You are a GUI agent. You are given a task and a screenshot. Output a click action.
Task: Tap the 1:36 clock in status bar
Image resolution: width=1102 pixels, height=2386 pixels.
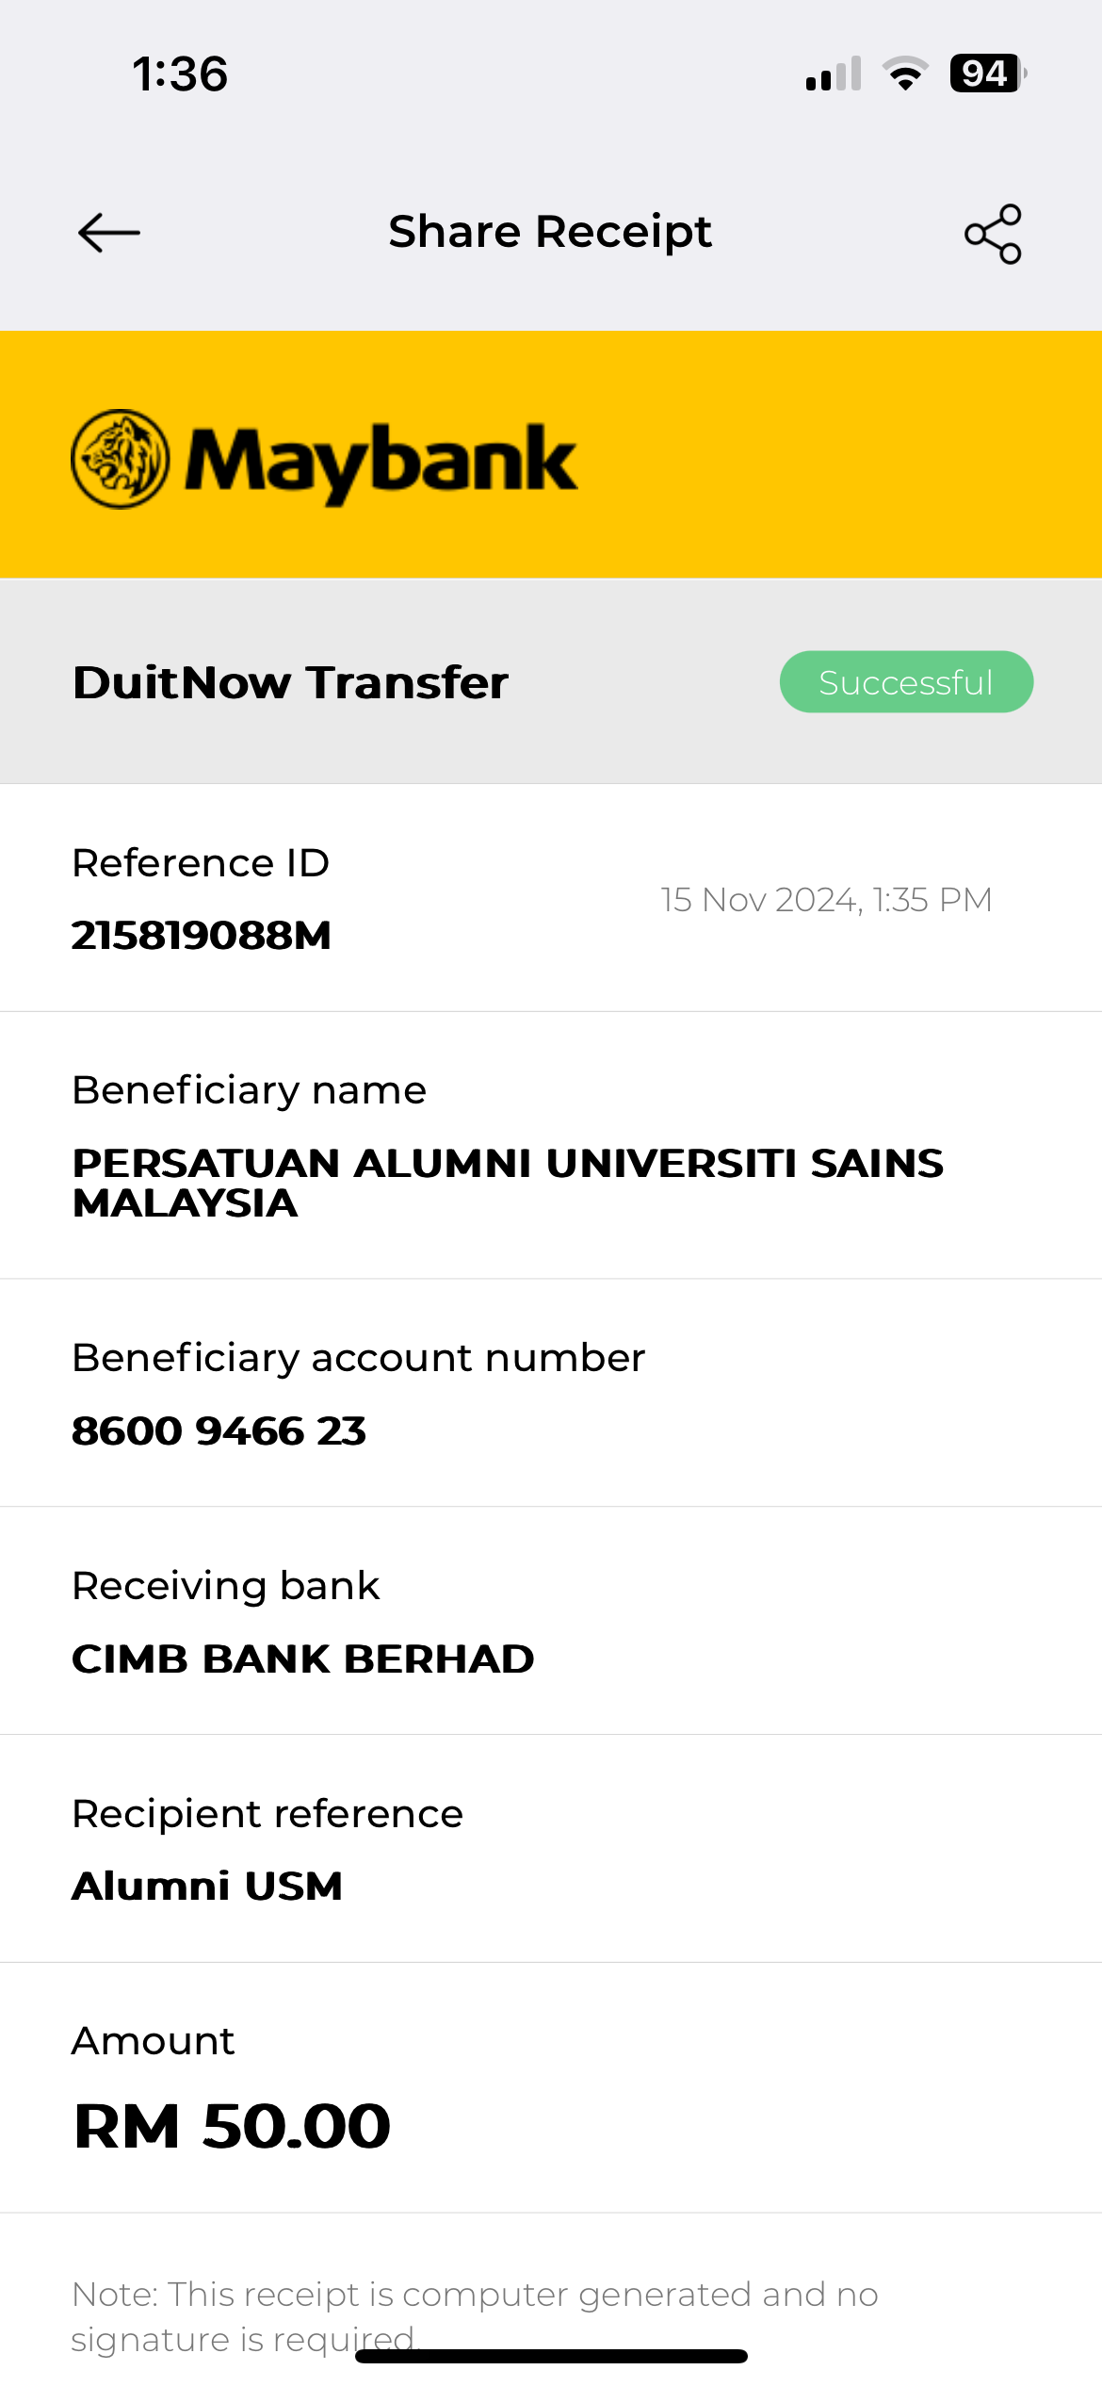click(x=180, y=74)
